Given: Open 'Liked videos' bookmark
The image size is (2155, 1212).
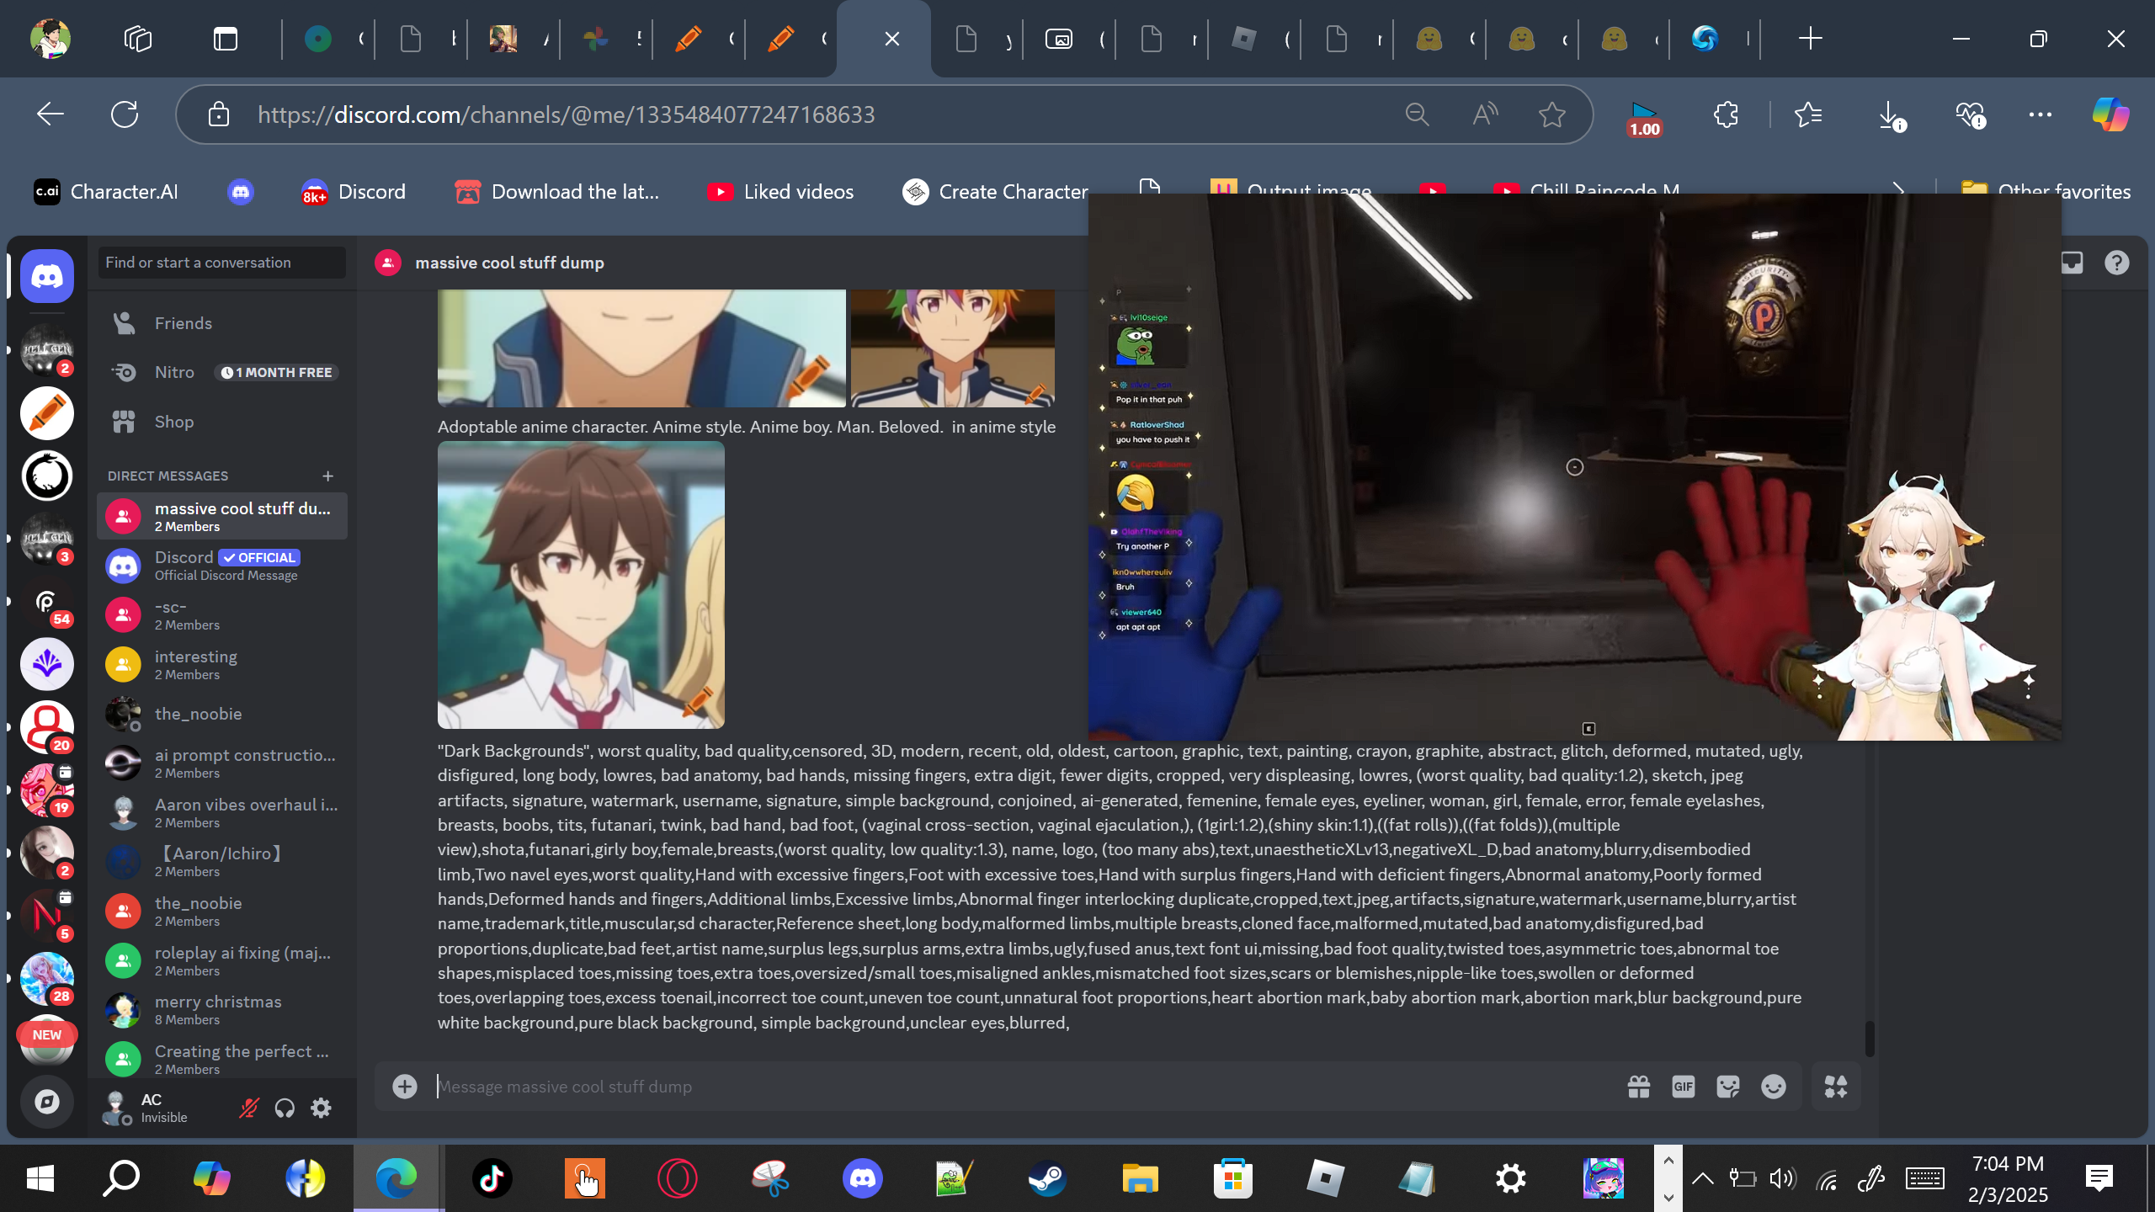Looking at the screenshot, I should (781, 192).
